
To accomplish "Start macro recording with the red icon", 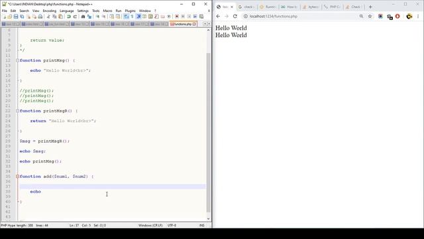I will click(177, 17).
